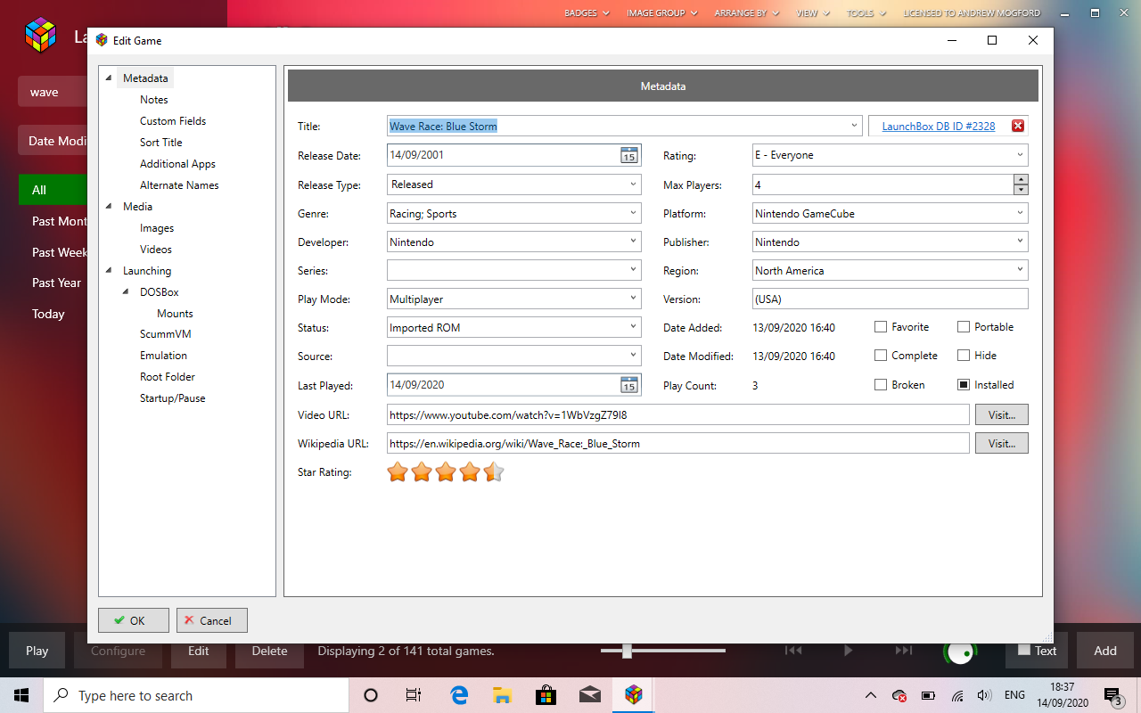The height and width of the screenshot is (713, 1141).
Task: Open IMAGE GROUP menu
Action: 662,13
